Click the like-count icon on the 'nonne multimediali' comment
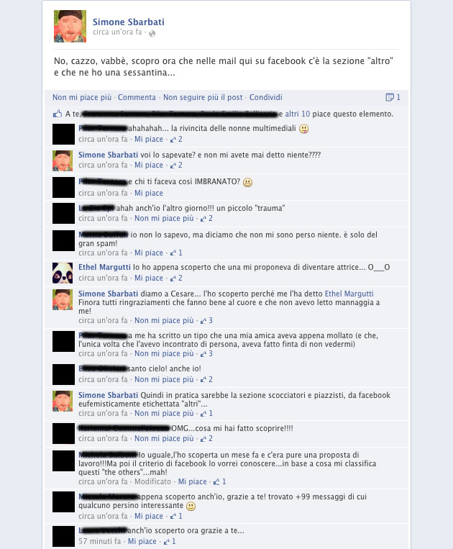453x549 pixels. pyautogui.click(x=173, y=140)
